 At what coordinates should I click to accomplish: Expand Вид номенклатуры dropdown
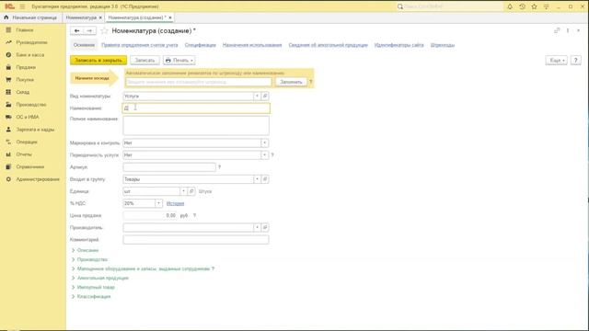click(257, 96)
